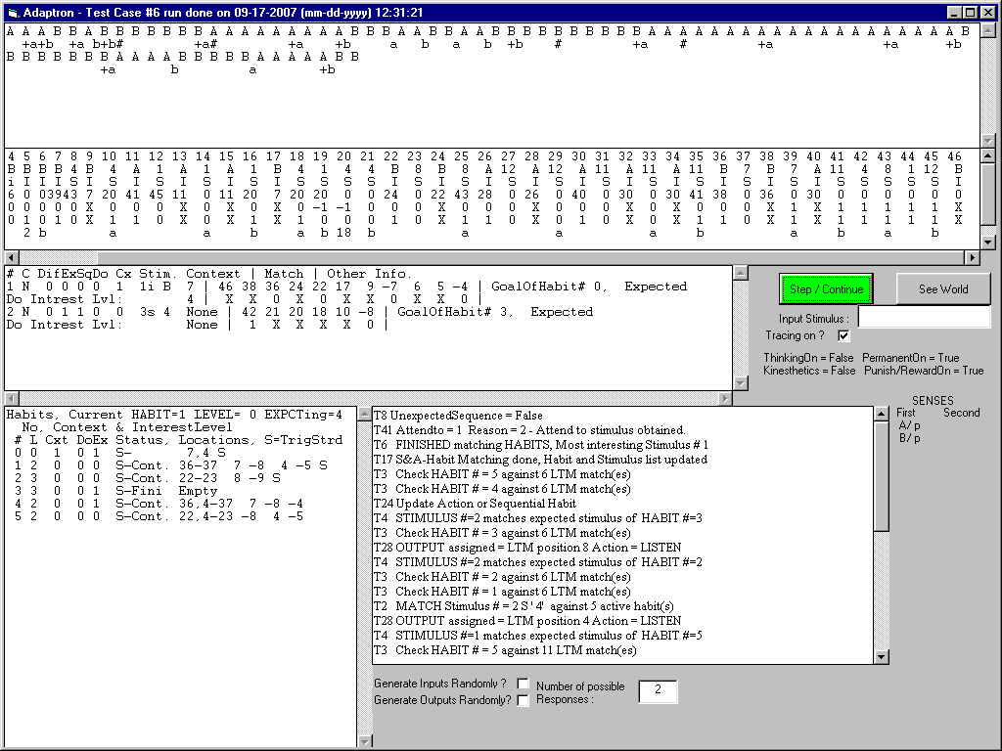
Task: Maximize the Adaptron window
Action: (x=970, y=13)
